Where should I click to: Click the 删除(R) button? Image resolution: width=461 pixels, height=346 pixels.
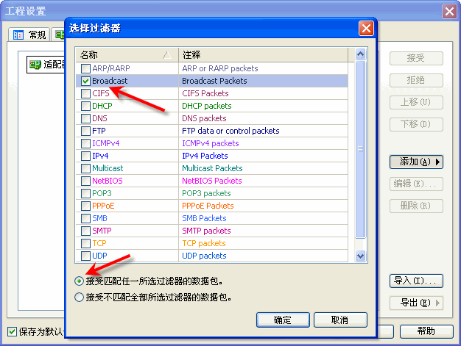click(x=416, y=206)
